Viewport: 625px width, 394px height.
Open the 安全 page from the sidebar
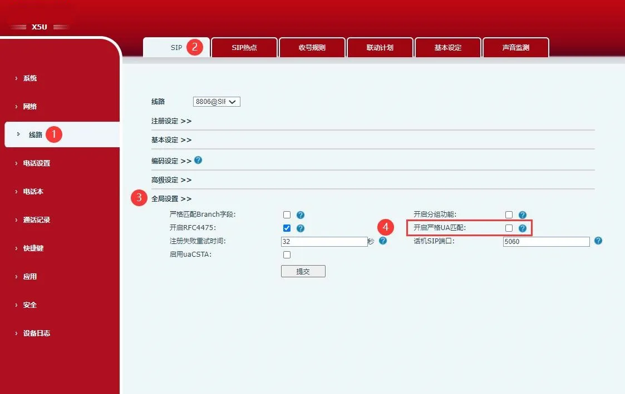(x=30, y=305)
